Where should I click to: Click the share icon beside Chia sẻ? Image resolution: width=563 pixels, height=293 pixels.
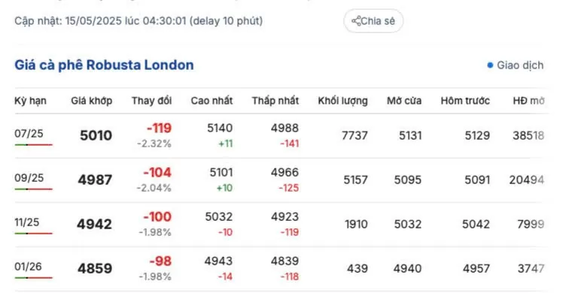[356, 21]
